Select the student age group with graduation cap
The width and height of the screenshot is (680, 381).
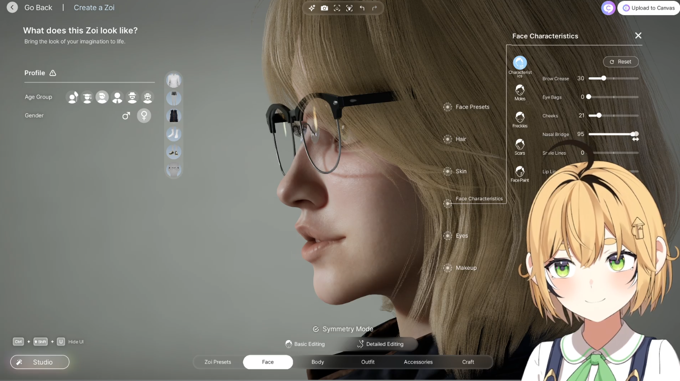pyautogui.click(x=87, y=97)
